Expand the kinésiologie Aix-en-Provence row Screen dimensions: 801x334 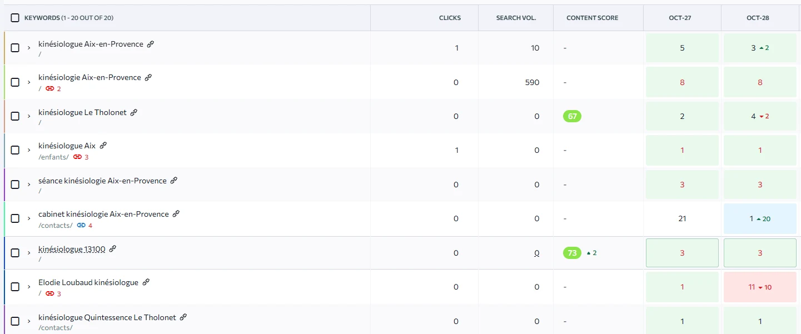tap(29, 82)
